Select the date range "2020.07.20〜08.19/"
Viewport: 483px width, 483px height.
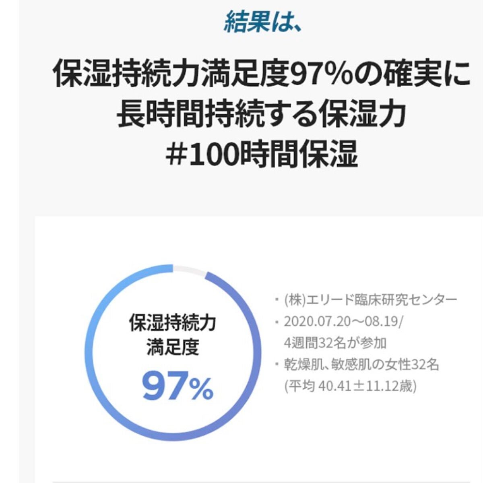coord(341,321)
